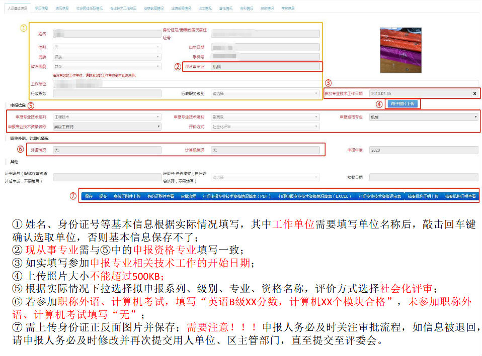Expand the 性别 dropdown
The width and height of the screenshot is (482, 356).
click(107, 47)
